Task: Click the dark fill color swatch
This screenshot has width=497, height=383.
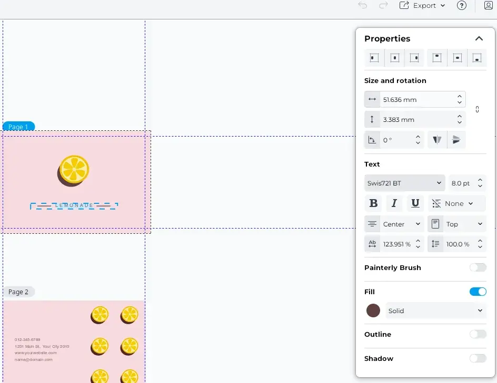Action: [373, 310]
